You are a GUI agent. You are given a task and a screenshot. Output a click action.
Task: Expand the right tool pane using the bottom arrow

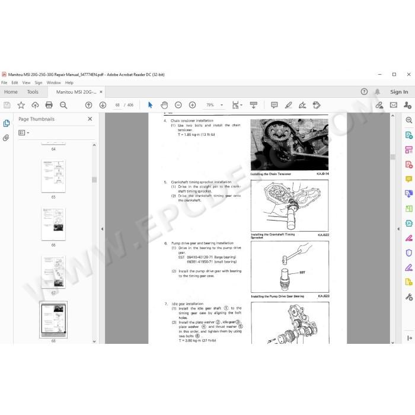click(410, 338)
